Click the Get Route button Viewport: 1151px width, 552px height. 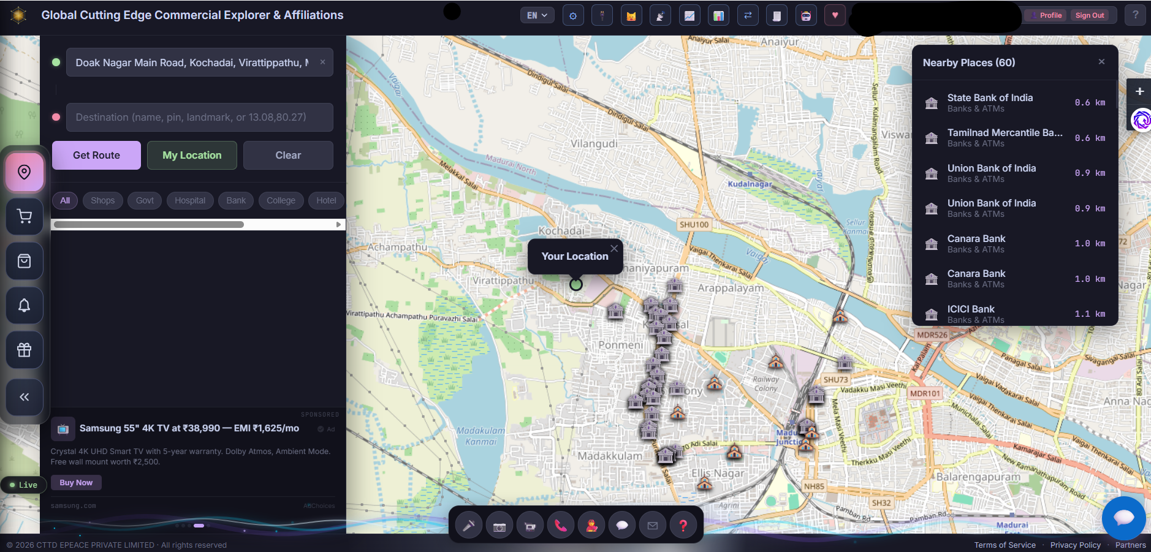[x=96, y=156]
